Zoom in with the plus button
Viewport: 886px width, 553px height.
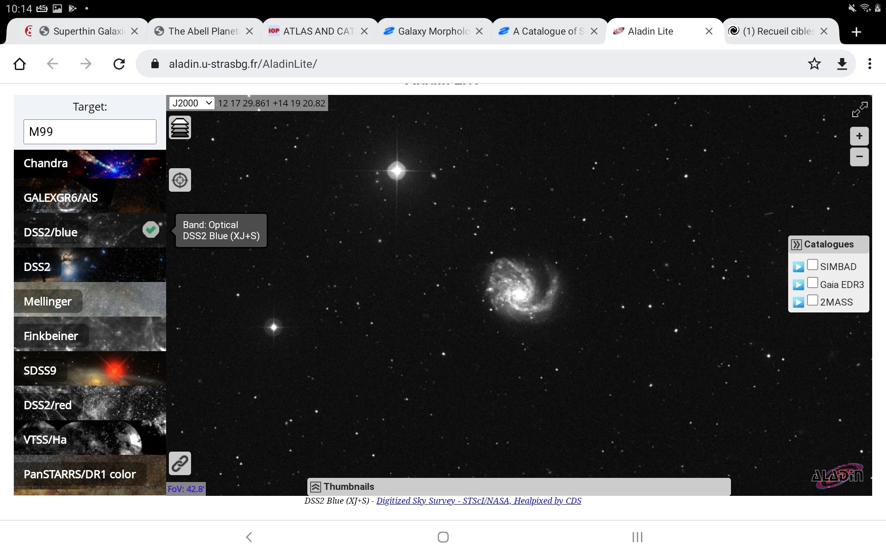(859, 136)
